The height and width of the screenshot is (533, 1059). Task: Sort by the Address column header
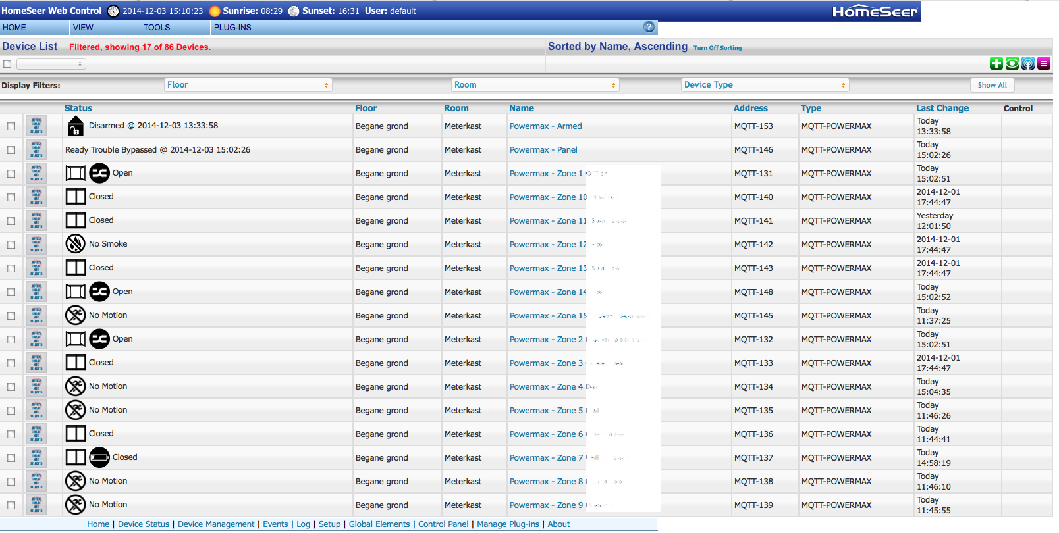point(751,108)
